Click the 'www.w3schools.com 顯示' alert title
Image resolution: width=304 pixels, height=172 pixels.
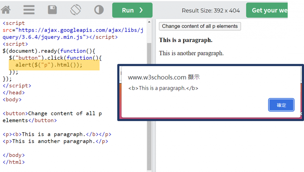pos(164,77)
